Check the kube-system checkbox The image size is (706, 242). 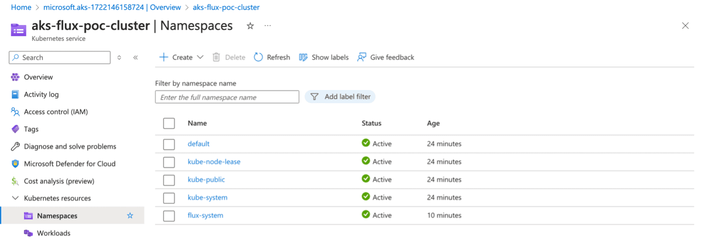coord(169,198)
